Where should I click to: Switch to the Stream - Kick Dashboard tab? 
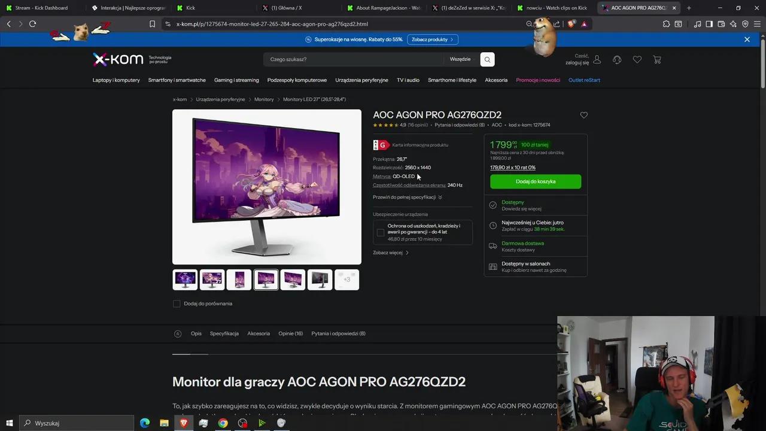pyautogui.click(x=42, y=8)
